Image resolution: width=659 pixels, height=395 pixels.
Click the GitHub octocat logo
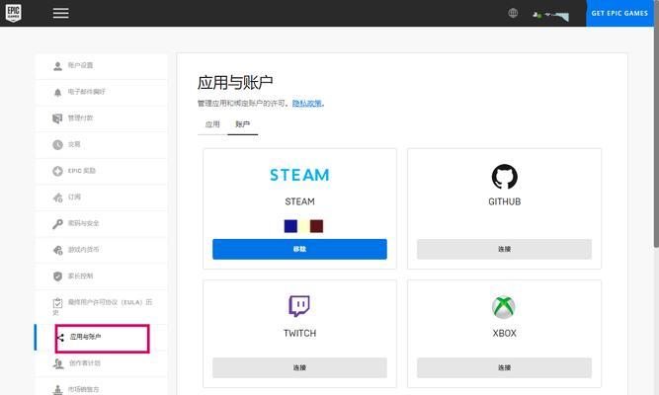pyautogui.click(x=504, y=177)
